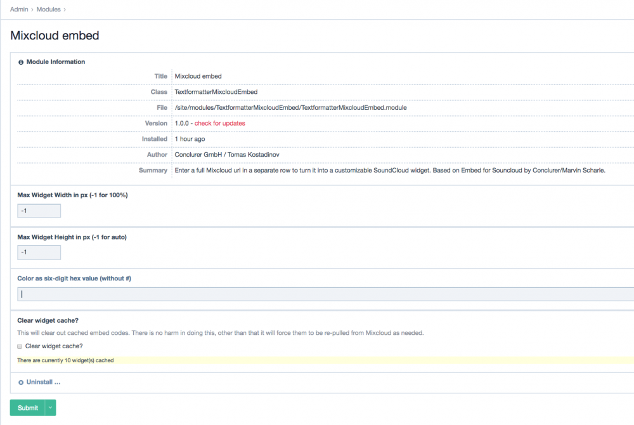Click the '1 hour ago' installed value
634x425 pixels.
[x=190, y=139]
